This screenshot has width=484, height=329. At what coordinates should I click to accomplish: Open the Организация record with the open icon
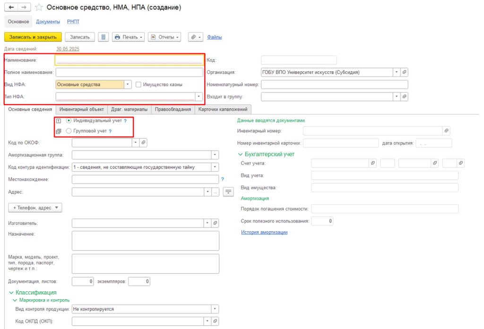[x=405, y=72]
